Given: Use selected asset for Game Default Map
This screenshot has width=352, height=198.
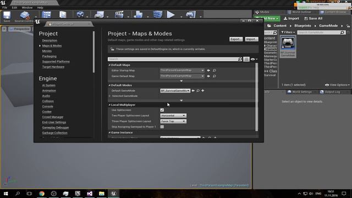Looking at the screenshot, I should click(208, 76).
